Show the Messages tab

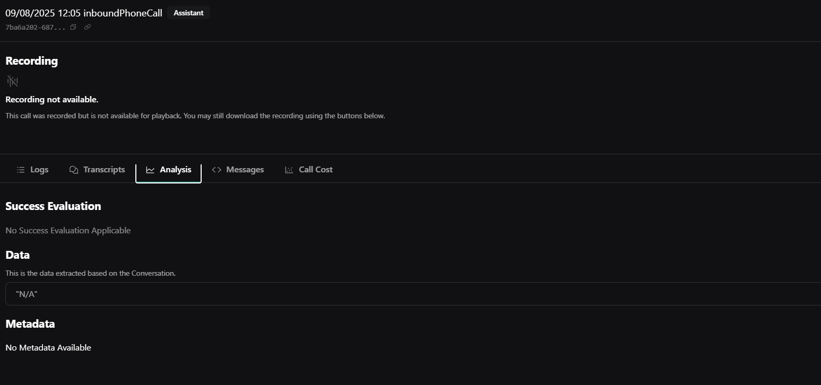click(238, 170)
